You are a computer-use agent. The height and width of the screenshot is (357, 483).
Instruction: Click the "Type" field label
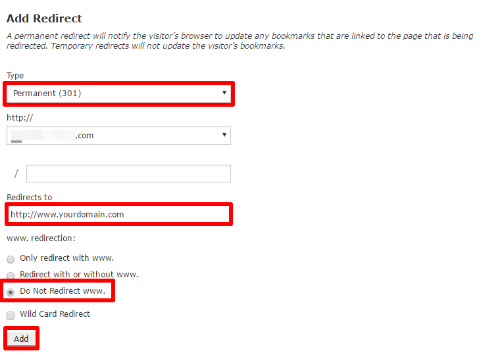[x=15, y=76]
